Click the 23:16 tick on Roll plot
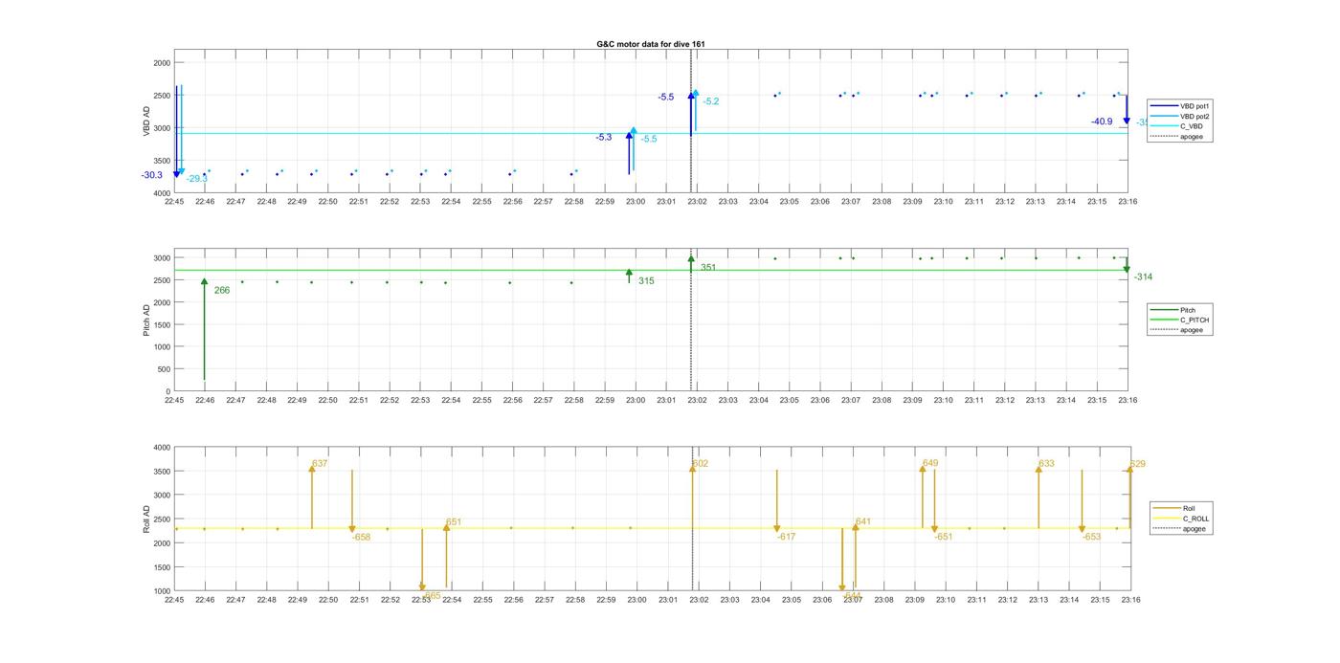The image size is (1340, 663). point(1130,600)
